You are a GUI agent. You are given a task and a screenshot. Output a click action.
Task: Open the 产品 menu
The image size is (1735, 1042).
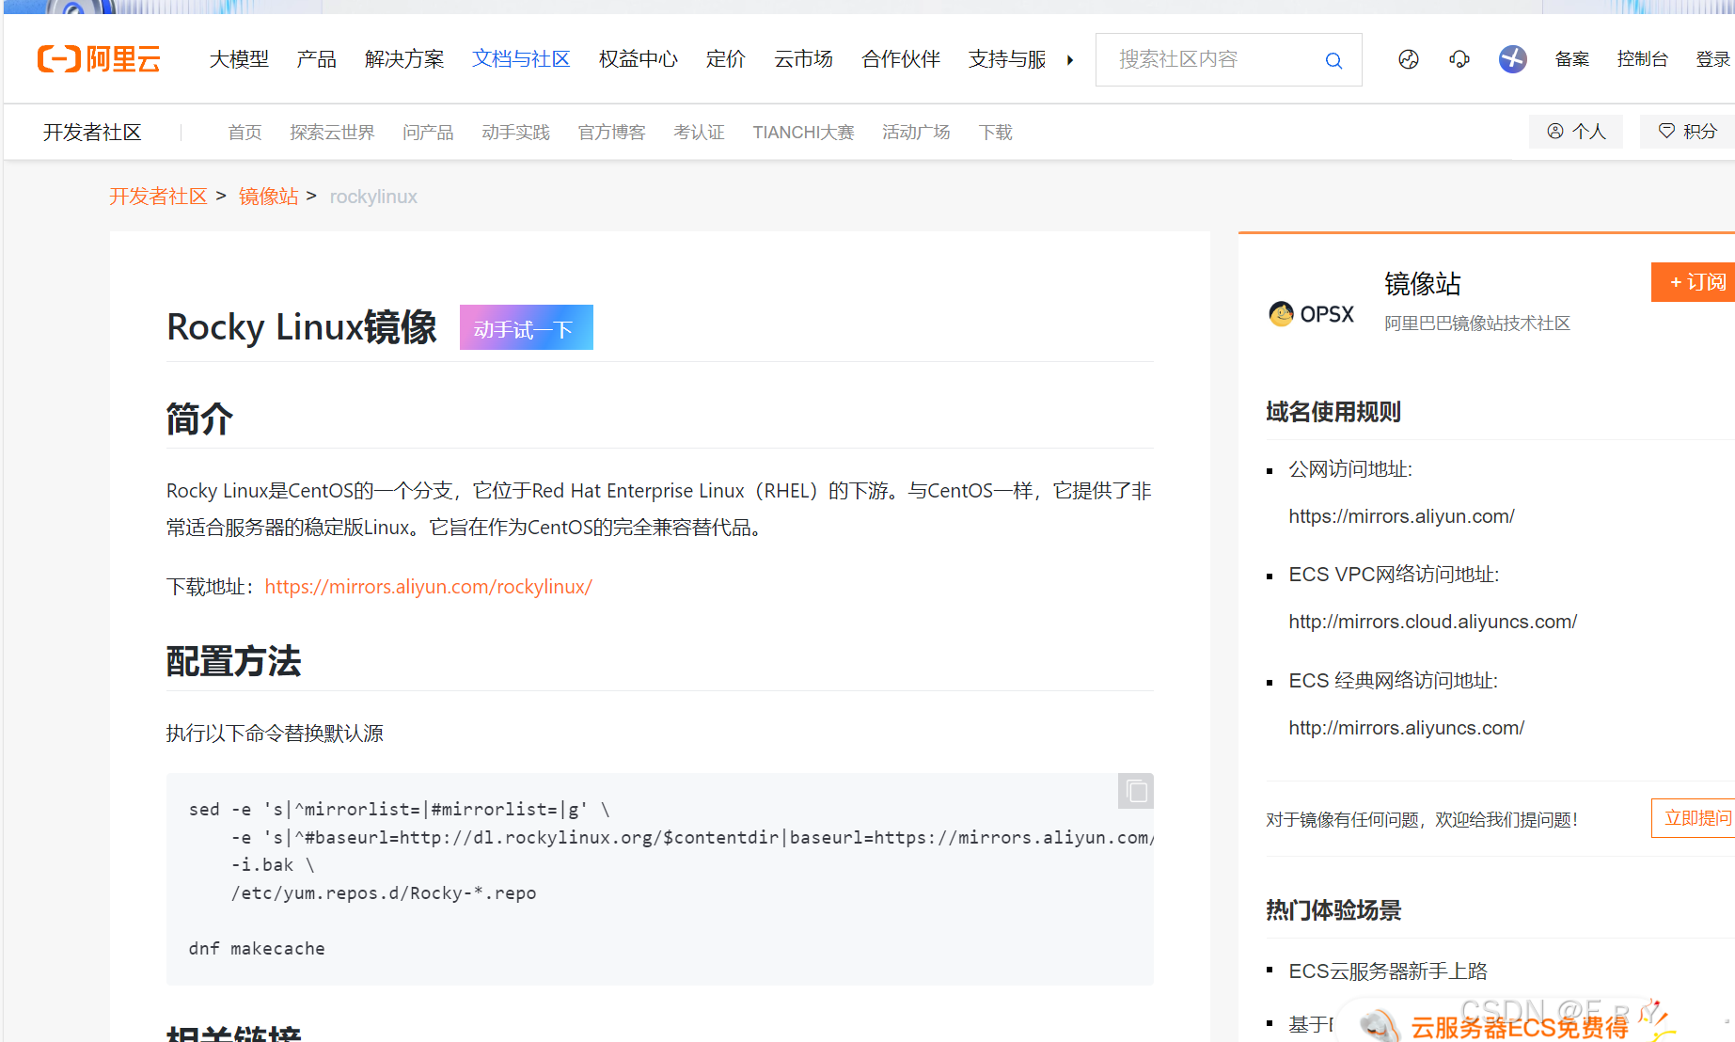[x=317, y=59]
